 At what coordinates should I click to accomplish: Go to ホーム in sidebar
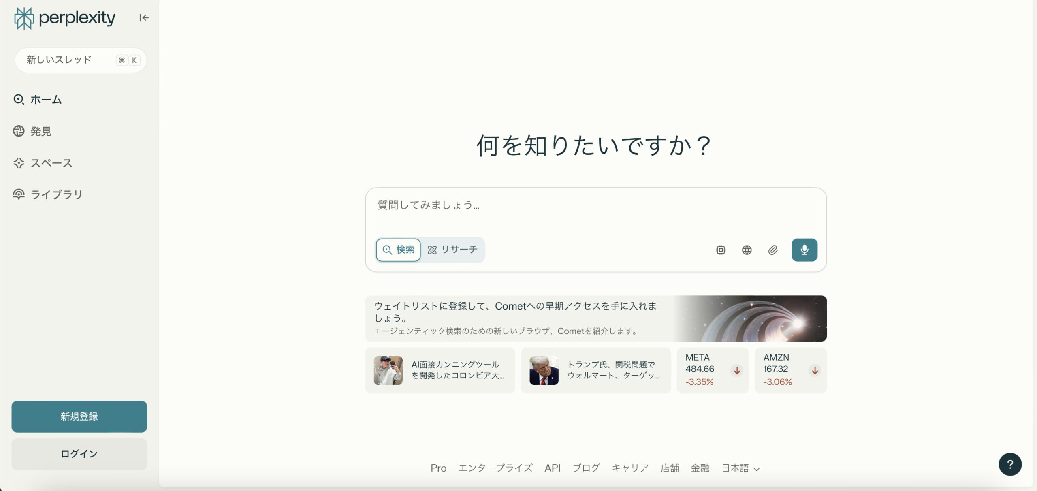pyautogui.click(x=37, y=99)
